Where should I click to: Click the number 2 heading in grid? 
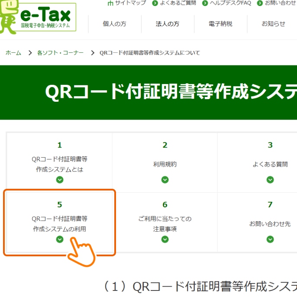point(165,145)
